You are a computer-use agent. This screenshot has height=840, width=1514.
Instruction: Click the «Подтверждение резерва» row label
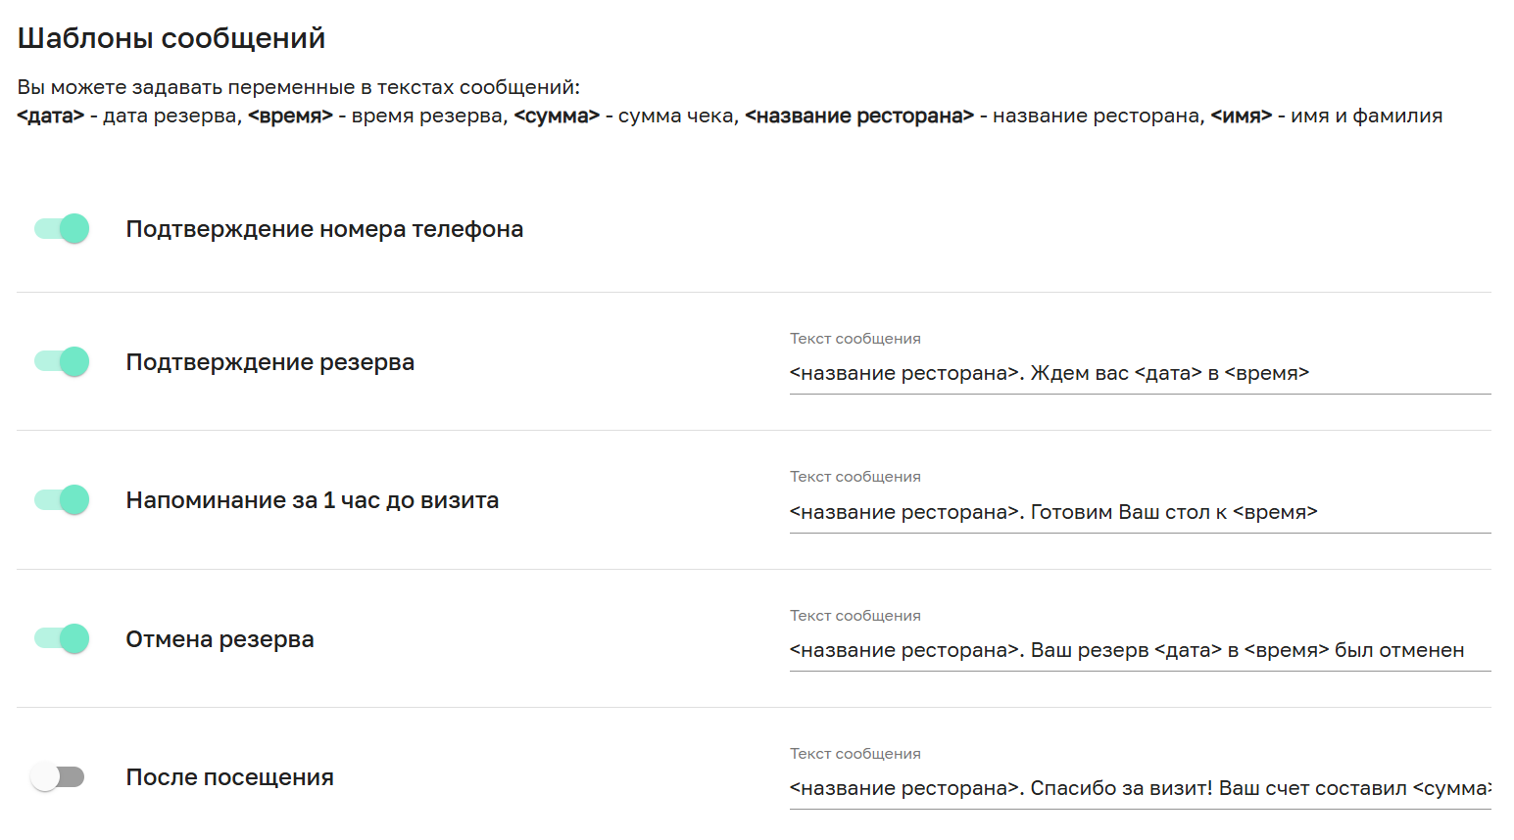270,361
